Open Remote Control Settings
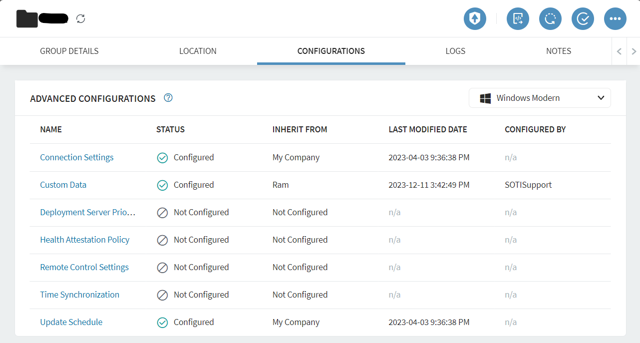 click(x=84, y=267)
